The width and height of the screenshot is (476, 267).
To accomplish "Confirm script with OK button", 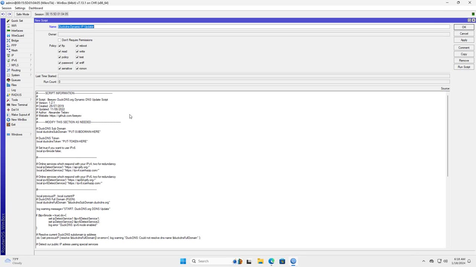I will click(464, 27).
